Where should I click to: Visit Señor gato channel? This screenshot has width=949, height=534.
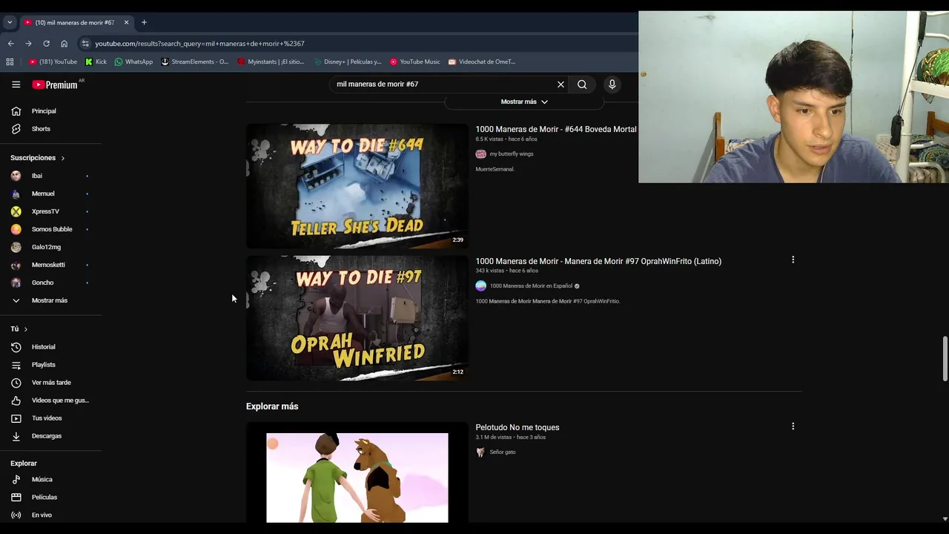tap(503, 452)
